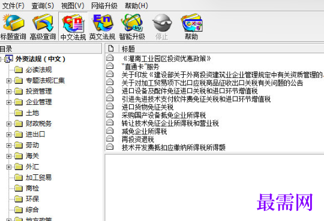Viewport: 324px width, 221px height.
Task: Click the 停止 stop toolbar icon
Action: click(161, 27)
